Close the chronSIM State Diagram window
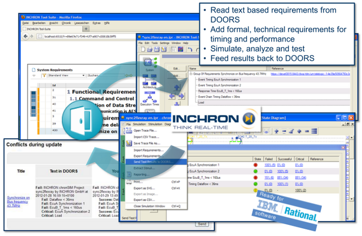This screenshot has height=236, width=362. (351, 118)
